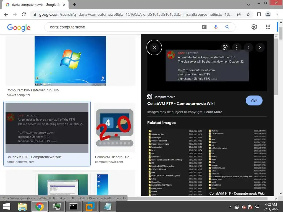Go back to the previous page
283x212 pixels.
tap(6, 14)
